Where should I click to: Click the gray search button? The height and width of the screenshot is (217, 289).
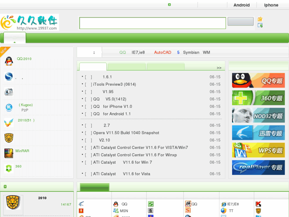click(x=241, y=22)
